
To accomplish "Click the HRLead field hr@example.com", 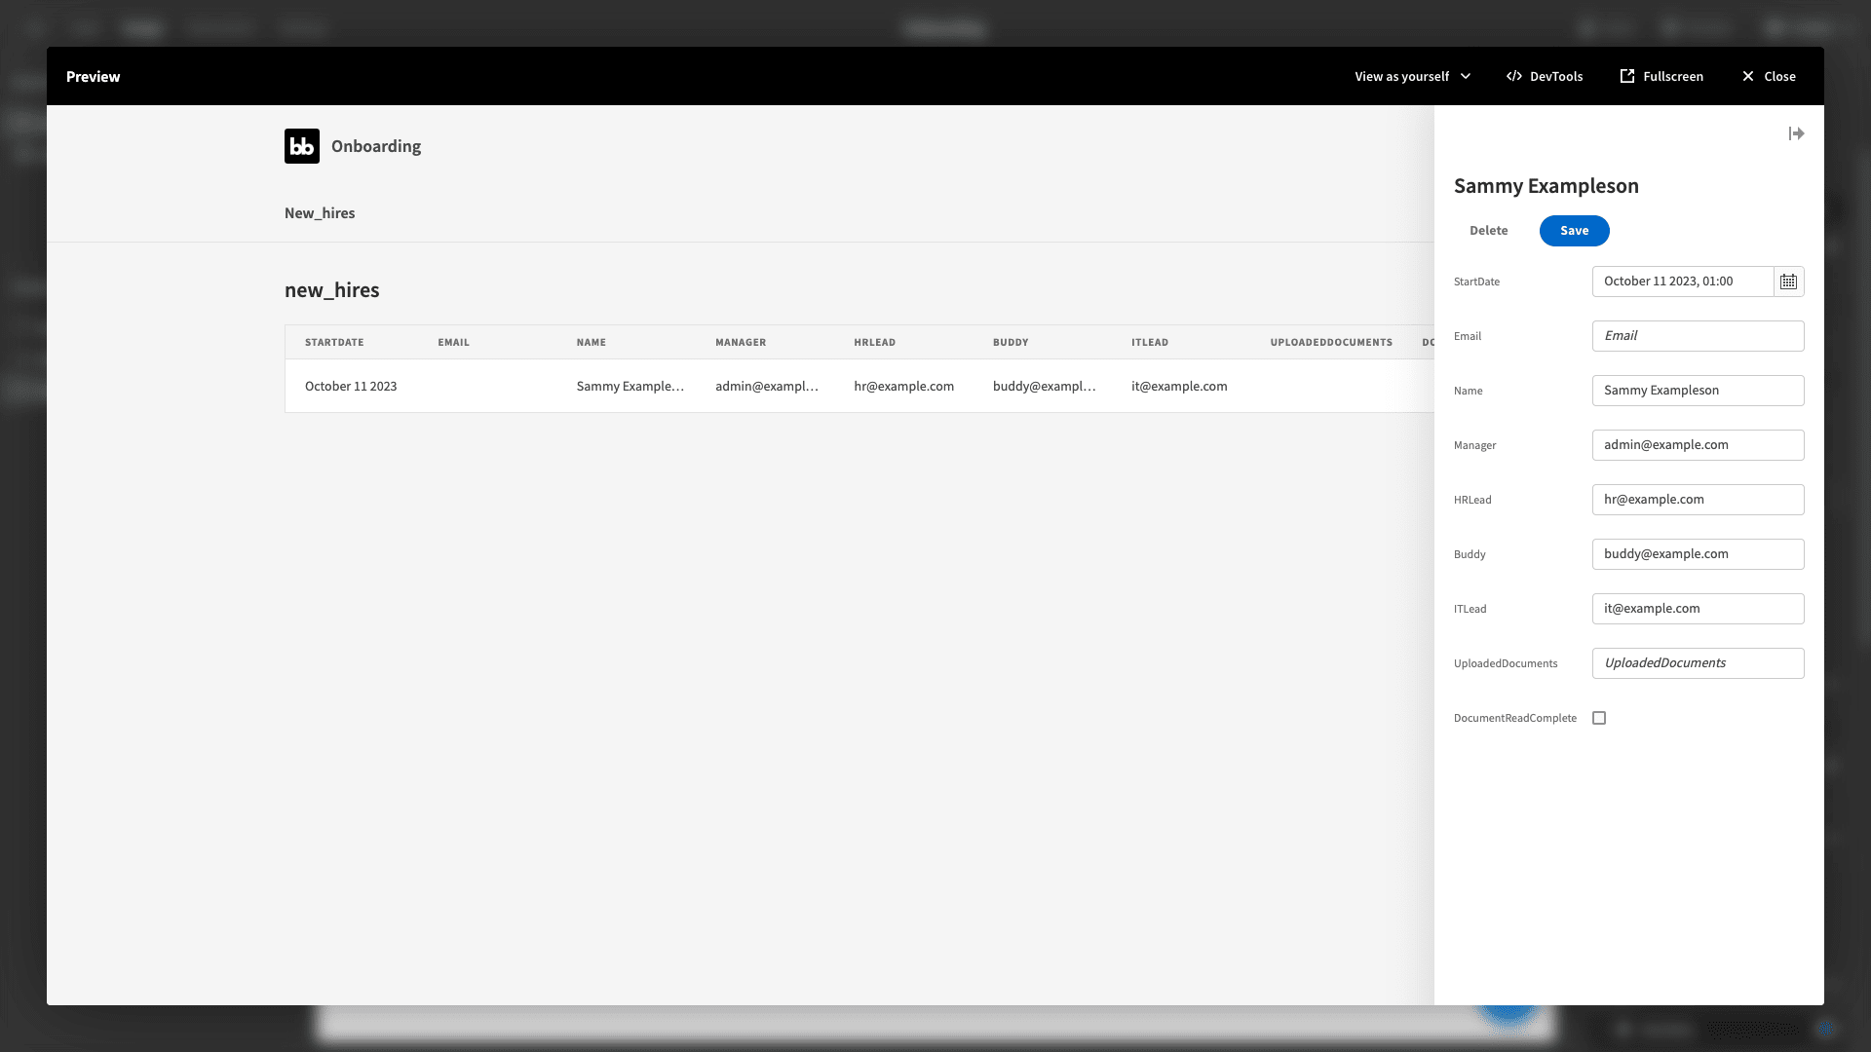I will coord(1698,500).
